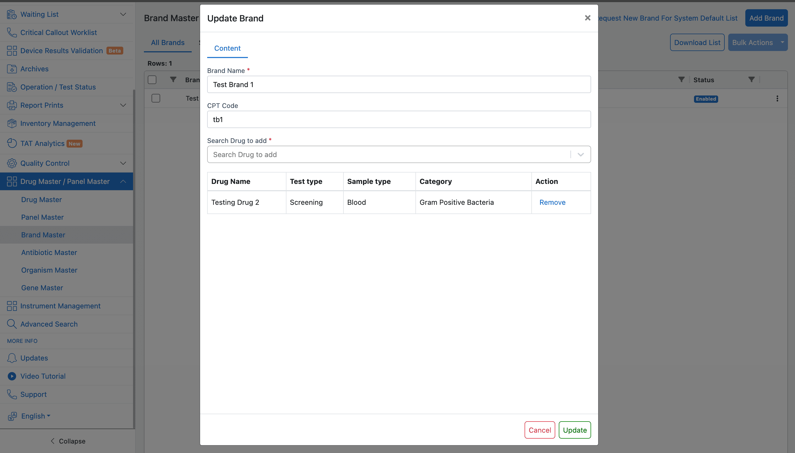Click the Drug Master / Panel Master grid icon

pyautogui.click(x=12, y=181)
